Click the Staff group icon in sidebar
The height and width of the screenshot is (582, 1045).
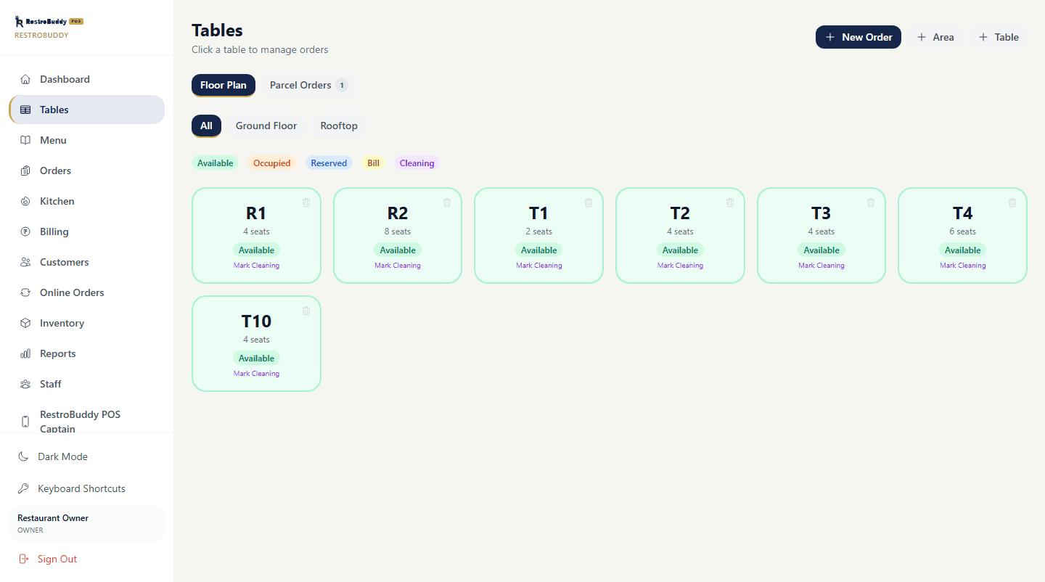click(25, 384)
